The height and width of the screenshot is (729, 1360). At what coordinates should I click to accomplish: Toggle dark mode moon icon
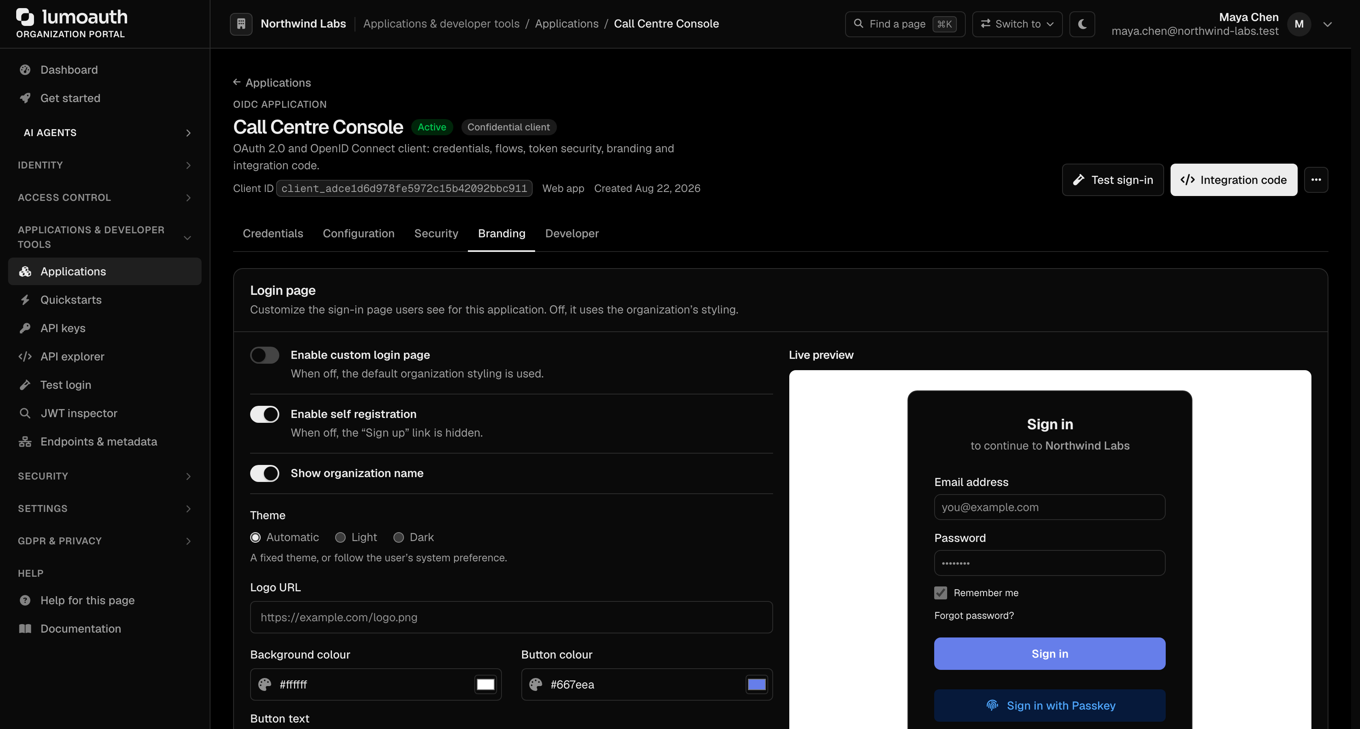click(1082, 24)
